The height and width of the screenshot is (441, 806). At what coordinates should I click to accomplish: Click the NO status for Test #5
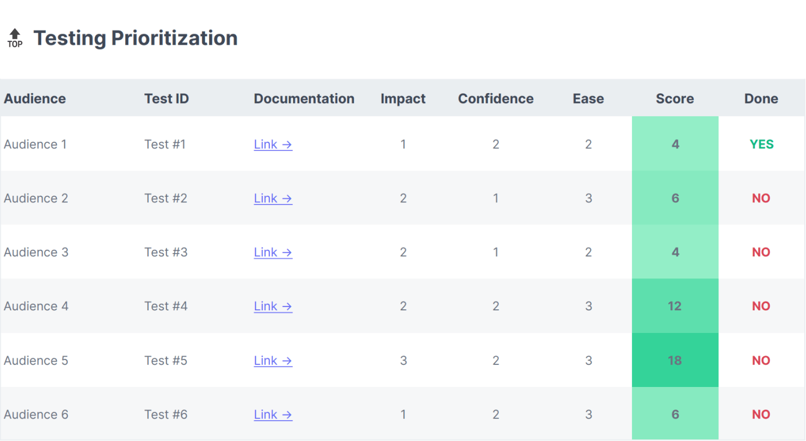click(761, 361)
